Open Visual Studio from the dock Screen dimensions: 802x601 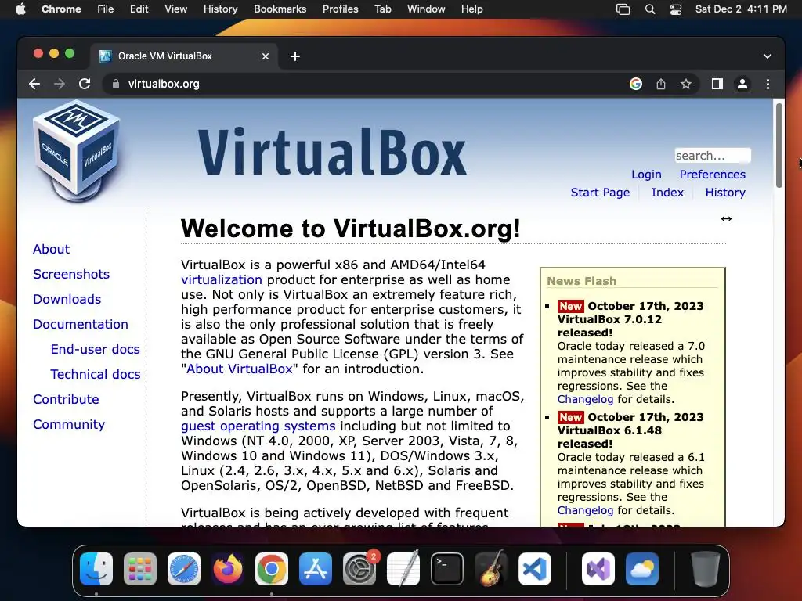598,569
